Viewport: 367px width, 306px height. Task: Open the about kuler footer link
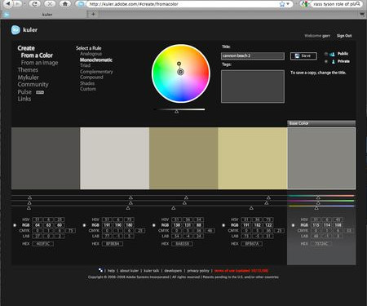pyautogui.click(x=129, y=271)
